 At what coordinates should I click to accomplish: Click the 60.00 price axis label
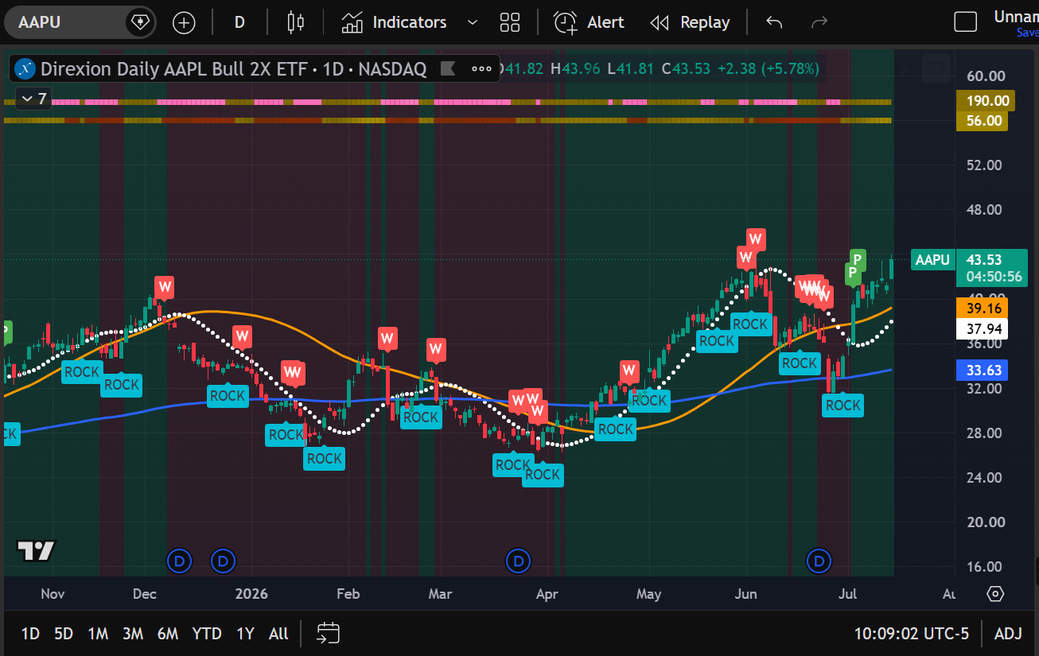(985, 76)
